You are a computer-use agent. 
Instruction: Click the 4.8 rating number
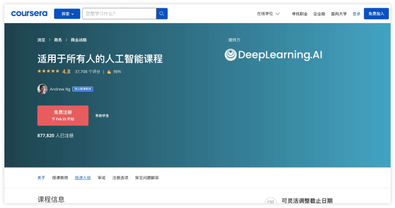click(x=66, y=72)
